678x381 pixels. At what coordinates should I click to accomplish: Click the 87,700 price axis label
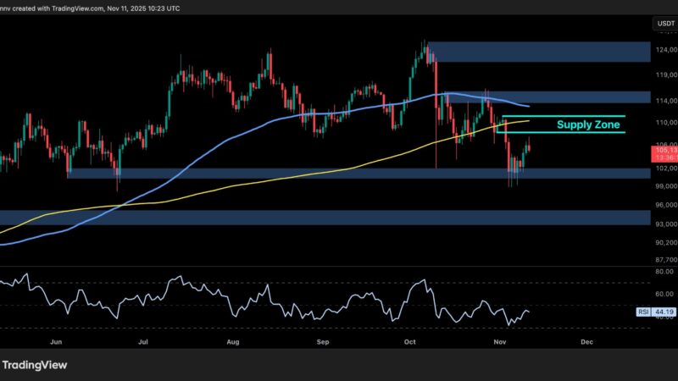pos(666,260)
